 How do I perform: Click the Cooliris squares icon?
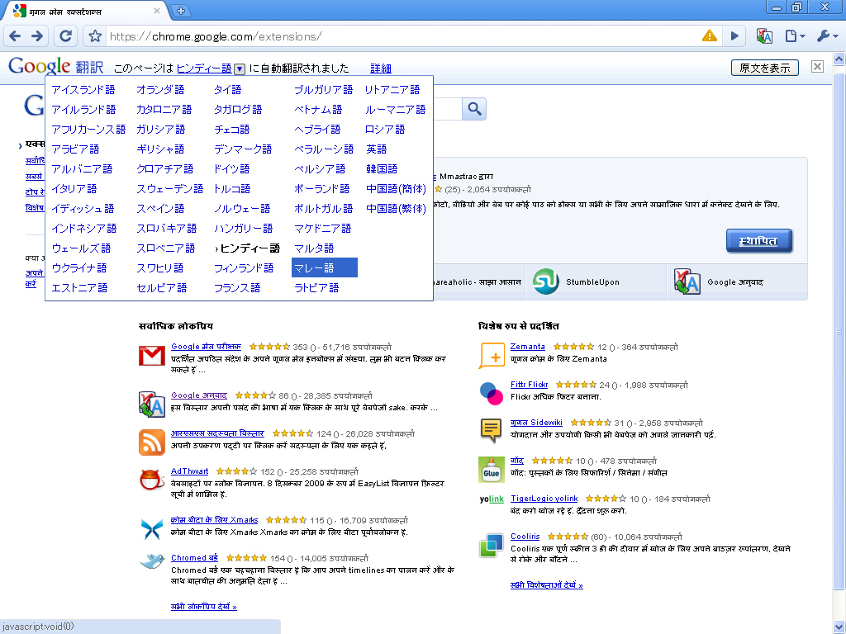(x=491, y=545)
